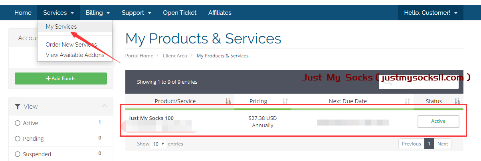Click the Active status button
The image size is (481, 161).
[x=438, y=121]
